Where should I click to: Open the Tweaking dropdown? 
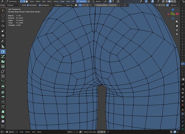59,5
